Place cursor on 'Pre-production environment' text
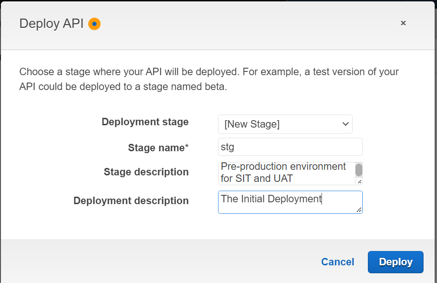 click(x=283, y=167)
